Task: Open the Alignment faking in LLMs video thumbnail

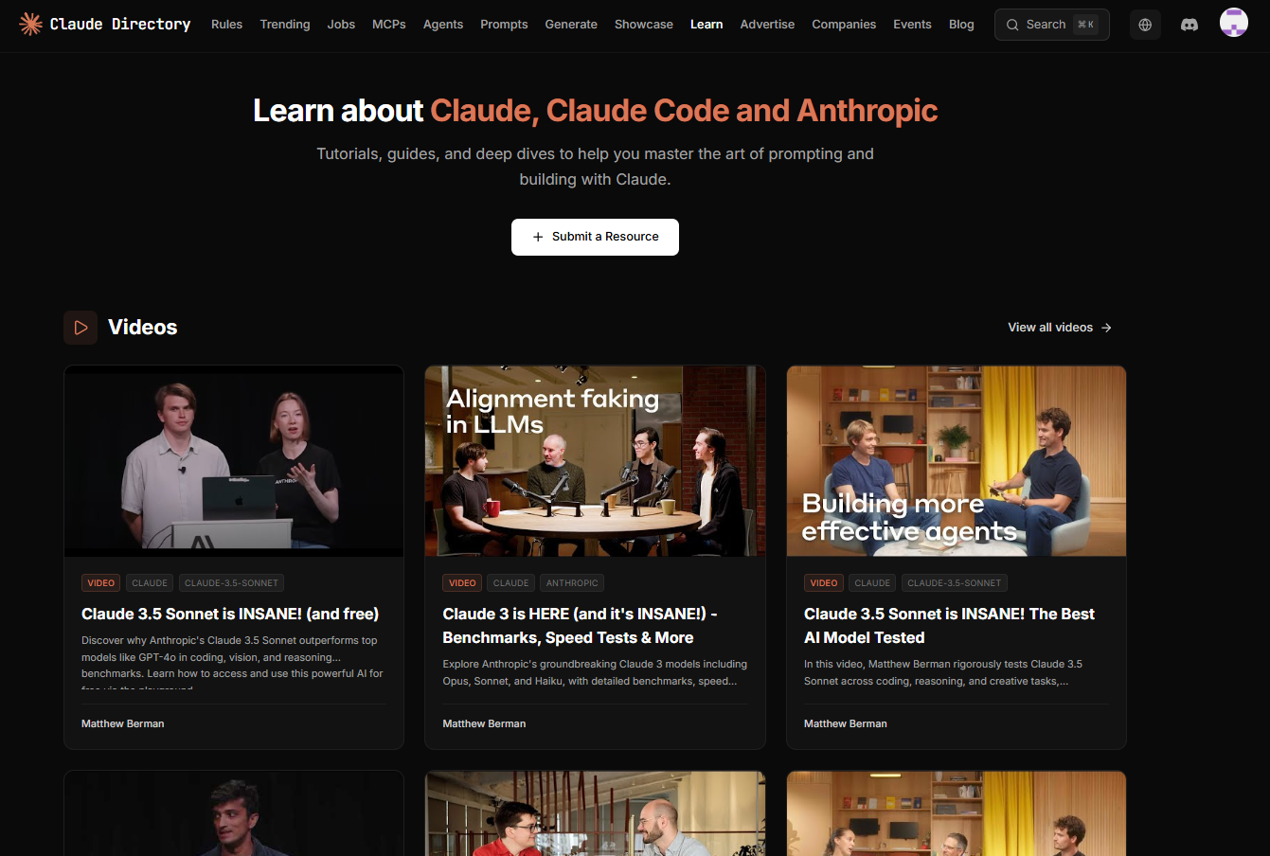Action: click(x=595, y=460)
